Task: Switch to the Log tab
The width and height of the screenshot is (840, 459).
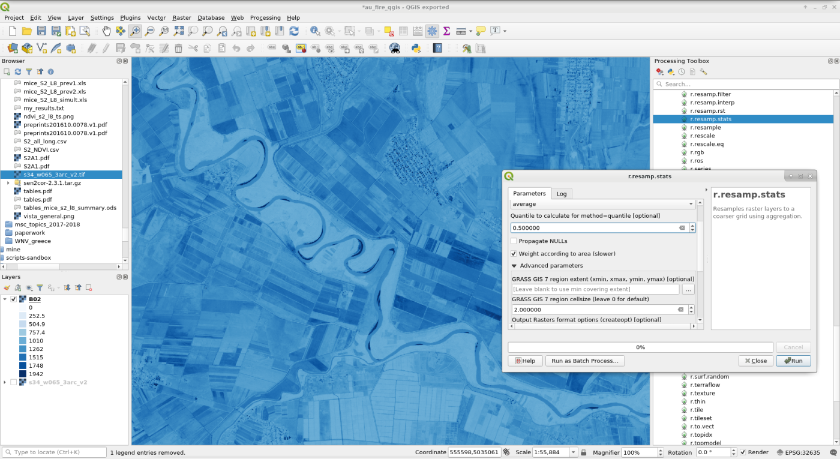Action: [562, 194]
